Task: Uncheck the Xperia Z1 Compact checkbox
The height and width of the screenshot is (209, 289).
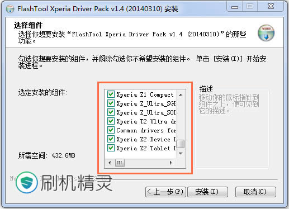Action: click(111, 94)
